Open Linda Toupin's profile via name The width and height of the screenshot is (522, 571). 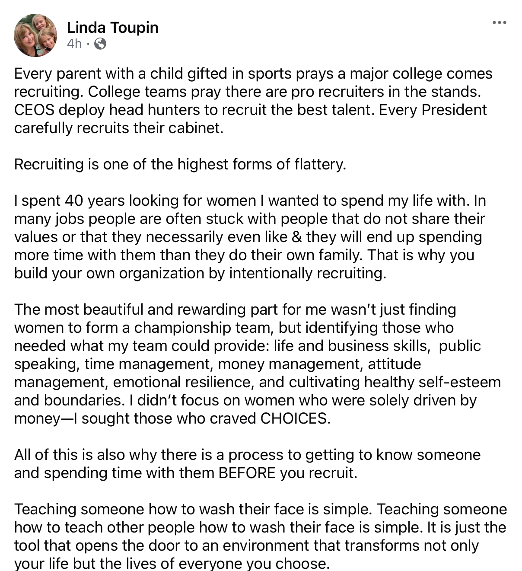coord(112,27)
